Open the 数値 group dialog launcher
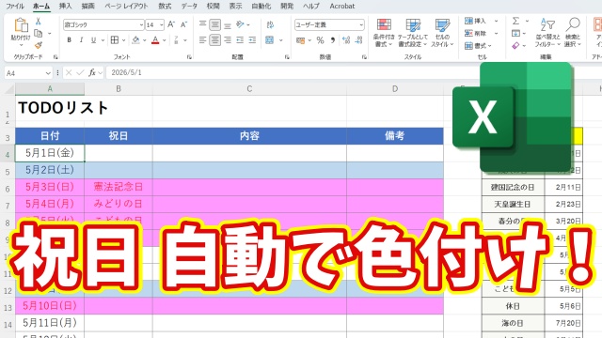This screenshot has height=338, width=602. pyautogui.click(x=364, y=56)
